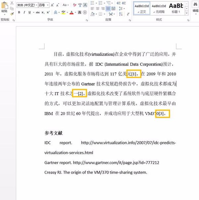Click the Creasy RJ reference line
Screen dimensions: 199x200
click(x=96, y=173)
